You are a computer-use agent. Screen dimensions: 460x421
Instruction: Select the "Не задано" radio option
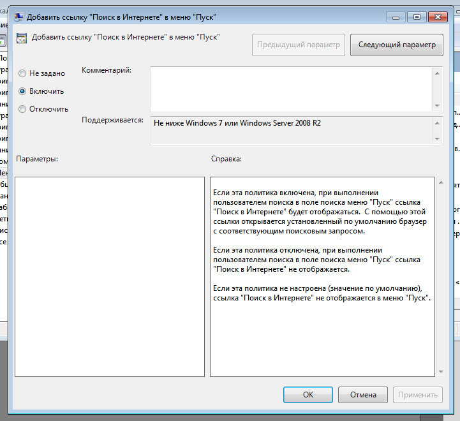23,73
